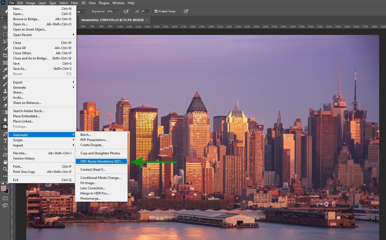This screenshot has height=240, width=386.
Task: Select the Zoom tool
Action: [x=5, y=169]
